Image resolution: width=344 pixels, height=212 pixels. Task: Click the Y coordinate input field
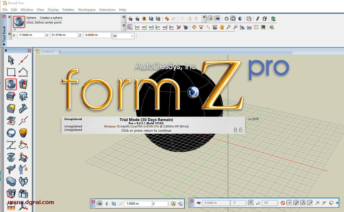pos(64,35)
